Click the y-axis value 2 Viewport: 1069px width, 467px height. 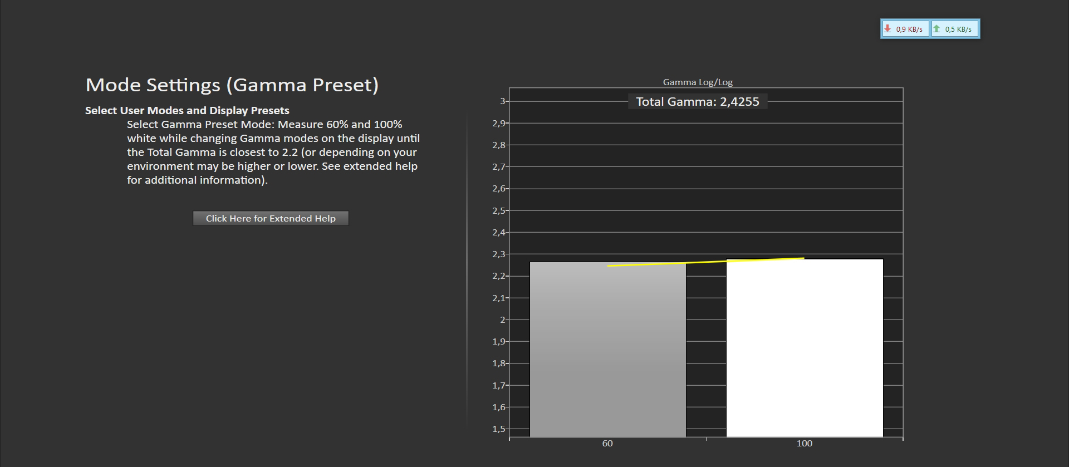[x=502, y=320]
